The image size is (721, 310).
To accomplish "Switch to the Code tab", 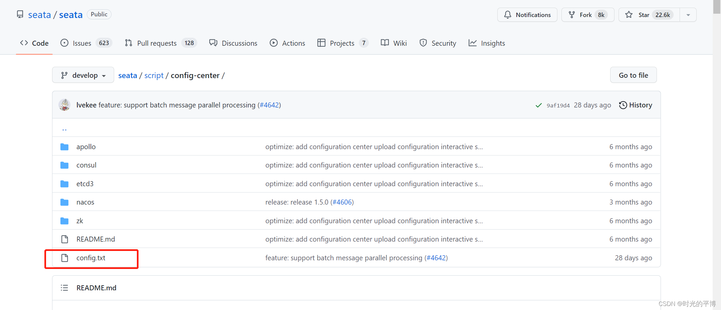I will pyautogui.click(x=34, y=43).
